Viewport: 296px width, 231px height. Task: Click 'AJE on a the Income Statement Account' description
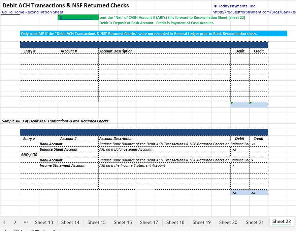[x=132, y=165]
